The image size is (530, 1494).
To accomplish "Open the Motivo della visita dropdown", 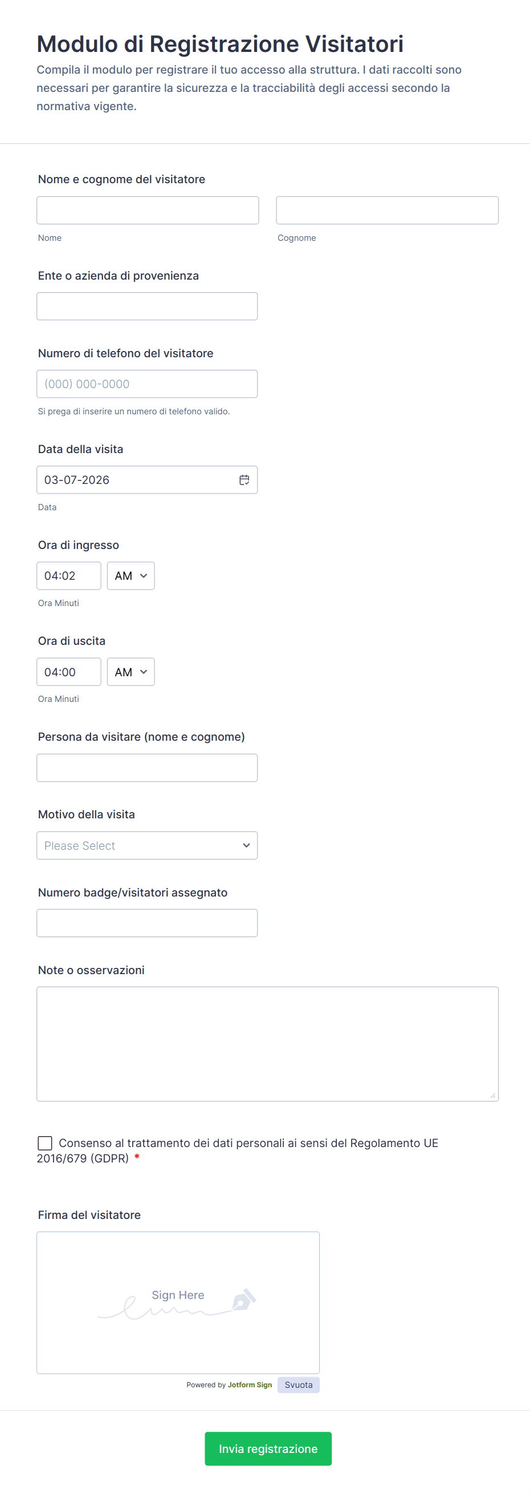I will (147, 845).
